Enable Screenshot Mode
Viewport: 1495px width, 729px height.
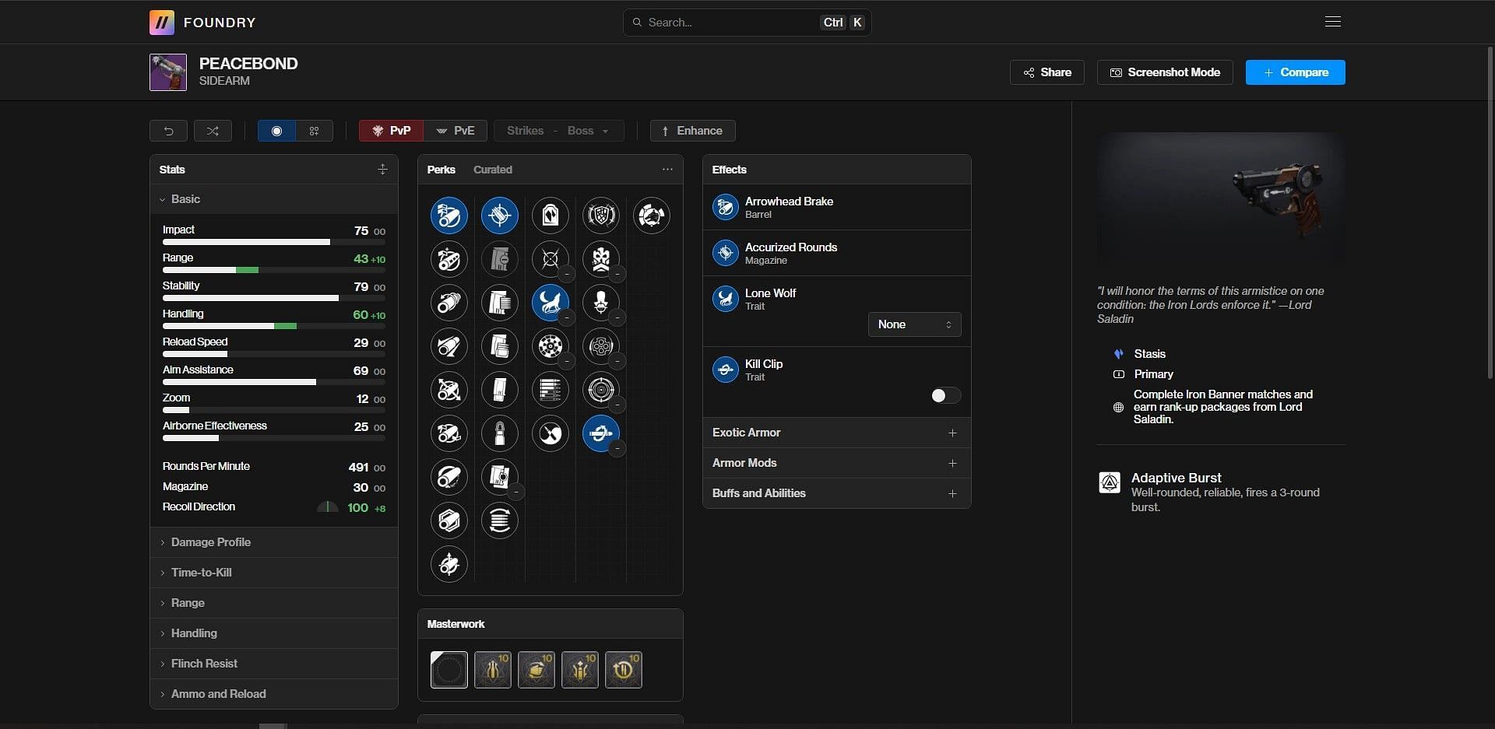pos(1165,72)
